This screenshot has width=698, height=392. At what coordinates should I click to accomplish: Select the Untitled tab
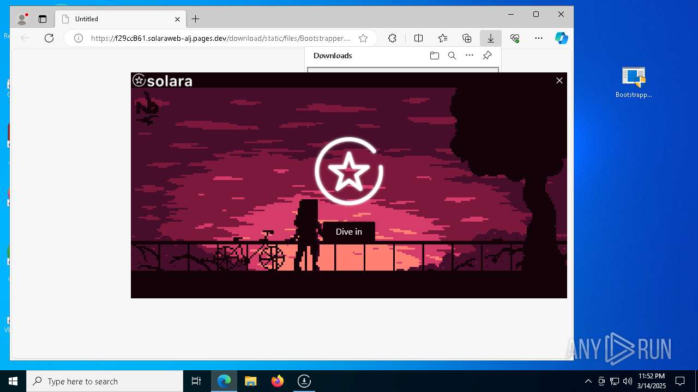click(120, 19)
